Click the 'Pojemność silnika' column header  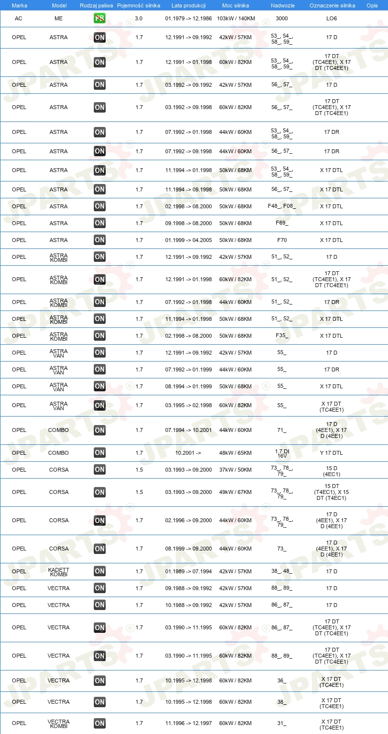[139, 5]
